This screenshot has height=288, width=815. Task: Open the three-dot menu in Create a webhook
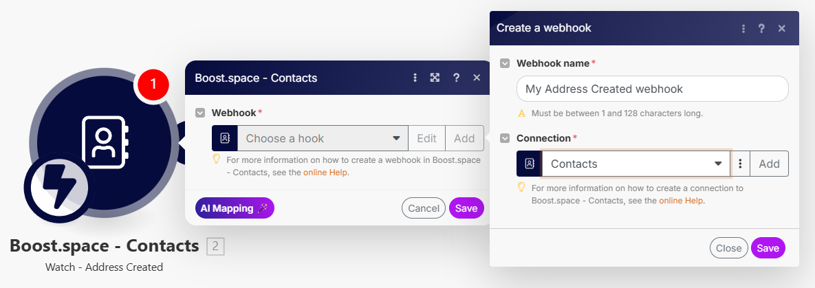(743, 28)
